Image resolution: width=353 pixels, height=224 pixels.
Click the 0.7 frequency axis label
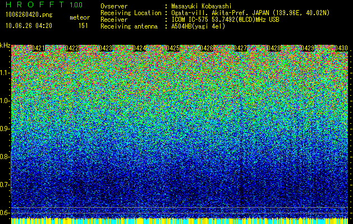(5, 185)
